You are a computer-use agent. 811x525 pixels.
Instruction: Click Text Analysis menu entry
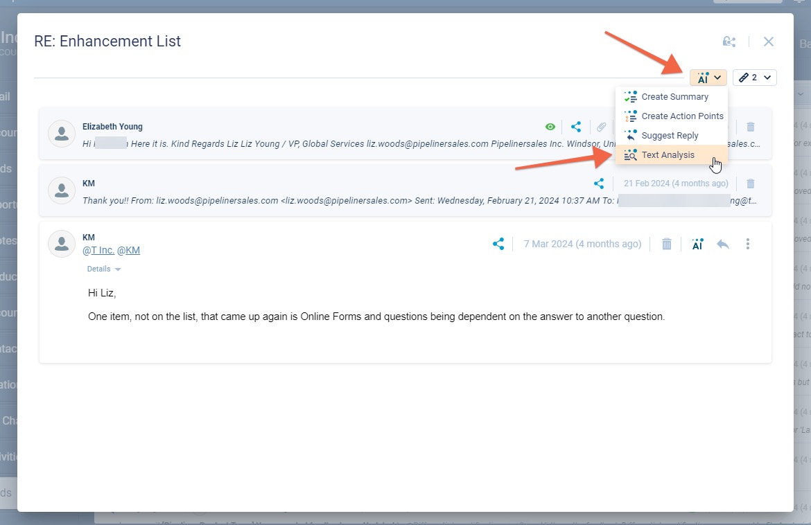point(667,155)
